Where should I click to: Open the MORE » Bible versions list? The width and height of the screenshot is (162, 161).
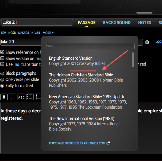point(48,33)
